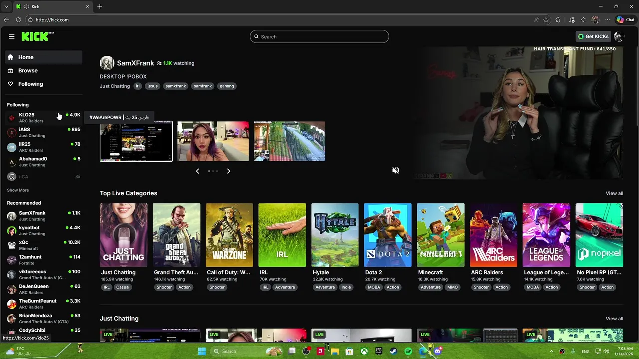Open KLO25 channel in Following list
Image resolution: width=639 pixels, height=359 pixels.
[x=44, y=118]
